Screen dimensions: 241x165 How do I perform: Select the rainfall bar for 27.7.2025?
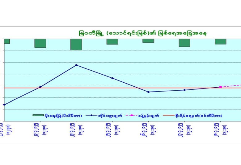(x=184, y=43)
